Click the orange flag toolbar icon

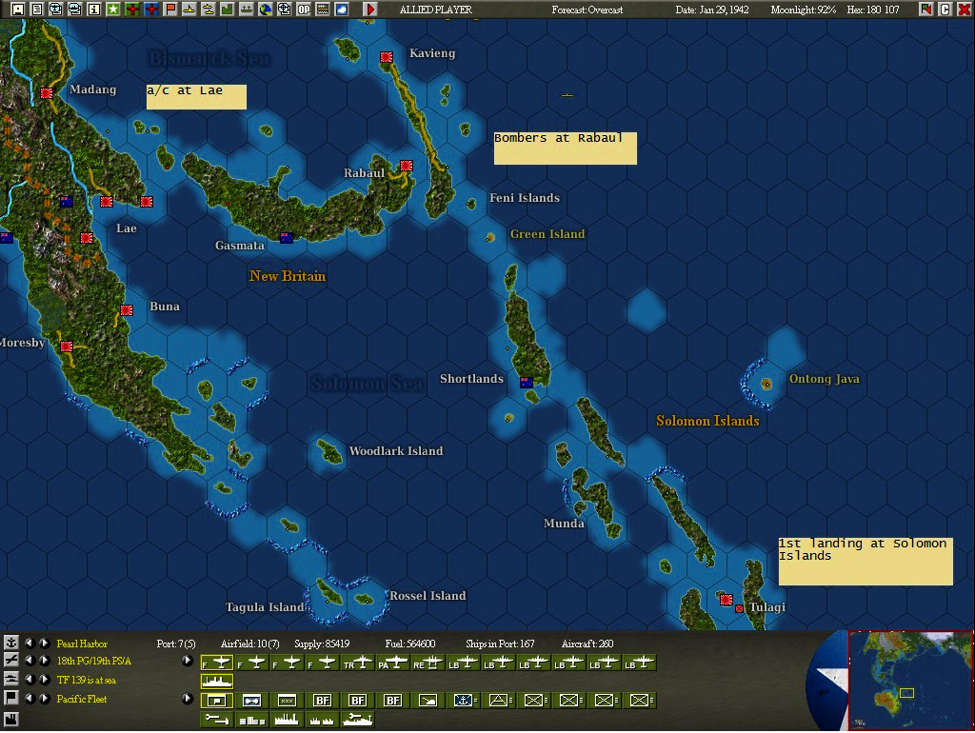[x=170, y=10]
